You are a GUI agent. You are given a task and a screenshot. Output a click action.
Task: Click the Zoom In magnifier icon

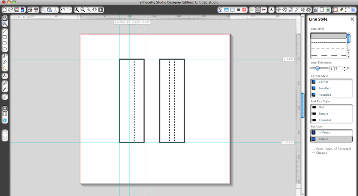(x=77, y=10)
